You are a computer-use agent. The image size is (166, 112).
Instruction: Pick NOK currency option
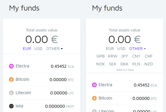[101, 64]
